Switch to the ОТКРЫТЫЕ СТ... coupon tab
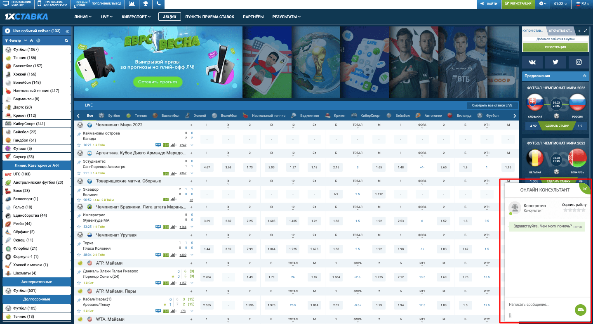Viewport: 593px width, 324px height. tap(560, 31)
